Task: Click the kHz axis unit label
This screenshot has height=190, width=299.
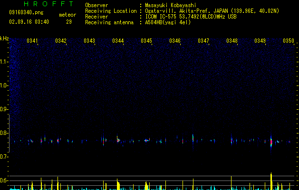Action: (x=4, y=38)
